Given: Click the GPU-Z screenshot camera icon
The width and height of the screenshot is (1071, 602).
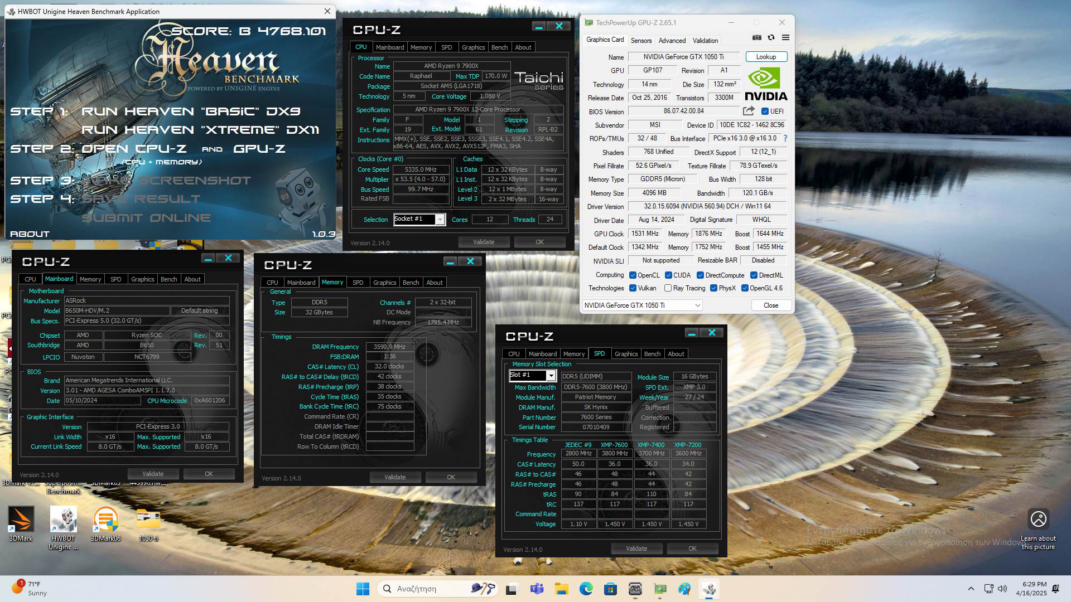Looking at the screenshot, I should (756, 37).
